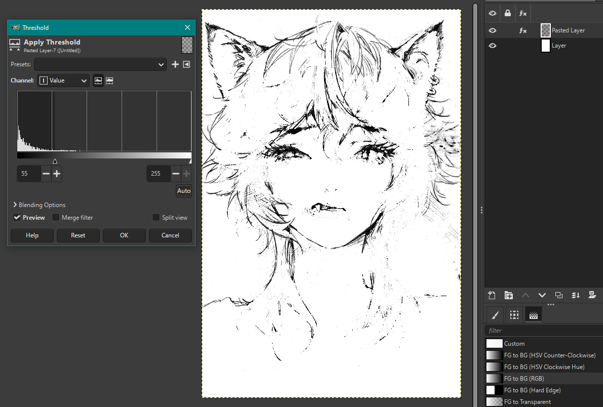Select the Custom gradient
603x407 pixels.
click(543, 344)
